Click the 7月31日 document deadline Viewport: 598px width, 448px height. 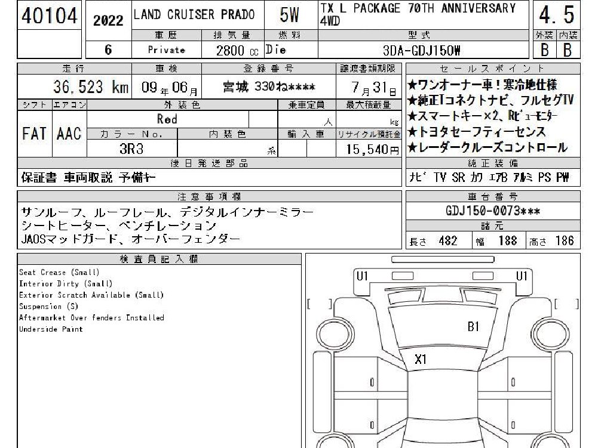pyautogui.click(x=373, y=88)
